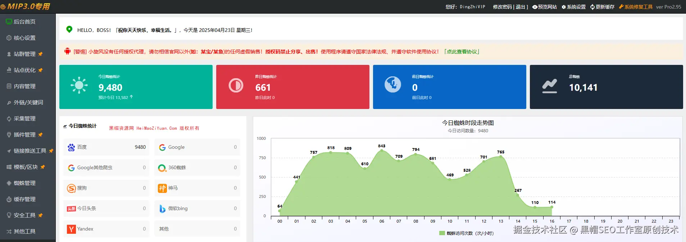Click the 765 data point at hour 13

tap(501, 157)
